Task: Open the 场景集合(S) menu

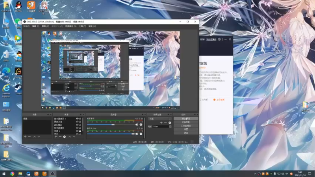Action: (71, 26)
